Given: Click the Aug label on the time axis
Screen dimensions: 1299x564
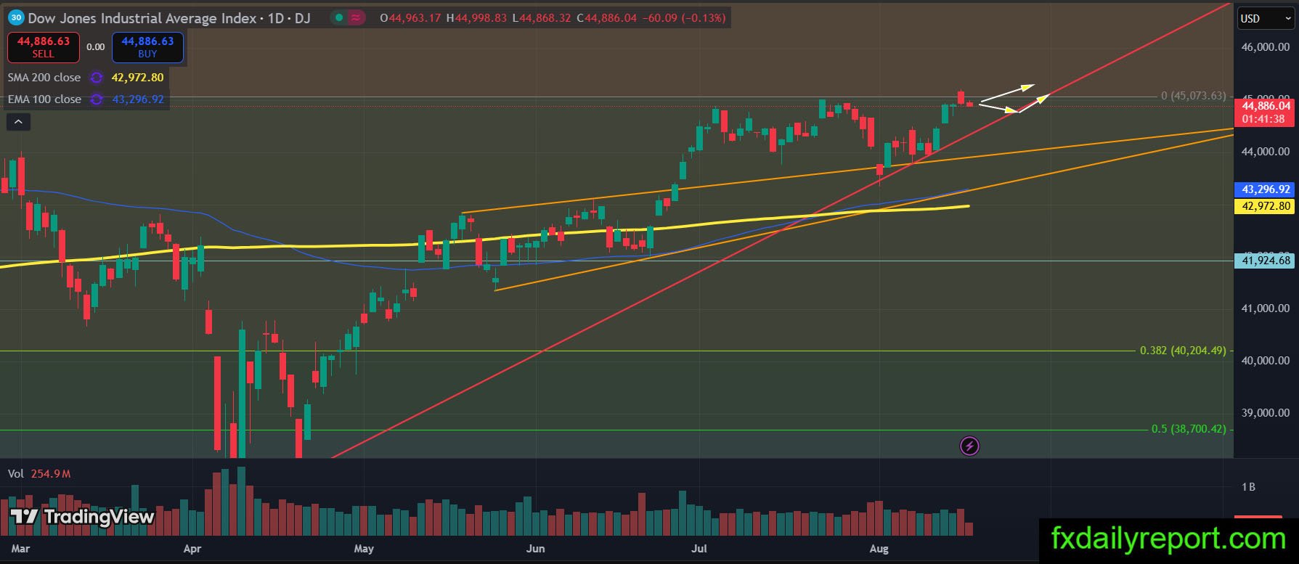Looking at the screenshot, I should pyautogui.click(x=879, y=549).
